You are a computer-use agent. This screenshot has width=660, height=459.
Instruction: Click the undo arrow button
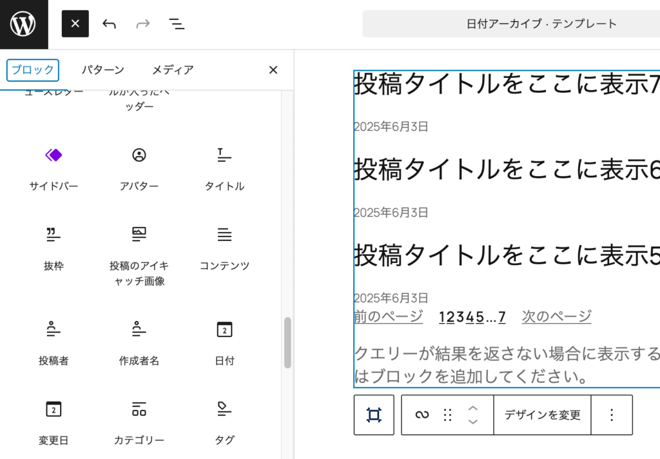pos(109,24)
